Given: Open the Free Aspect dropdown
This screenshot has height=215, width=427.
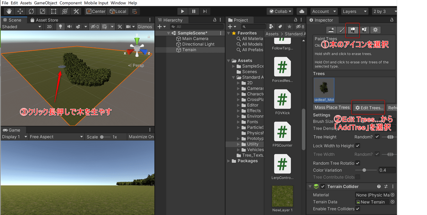Looking at the screenshot, I should click(x=56, y=137).
